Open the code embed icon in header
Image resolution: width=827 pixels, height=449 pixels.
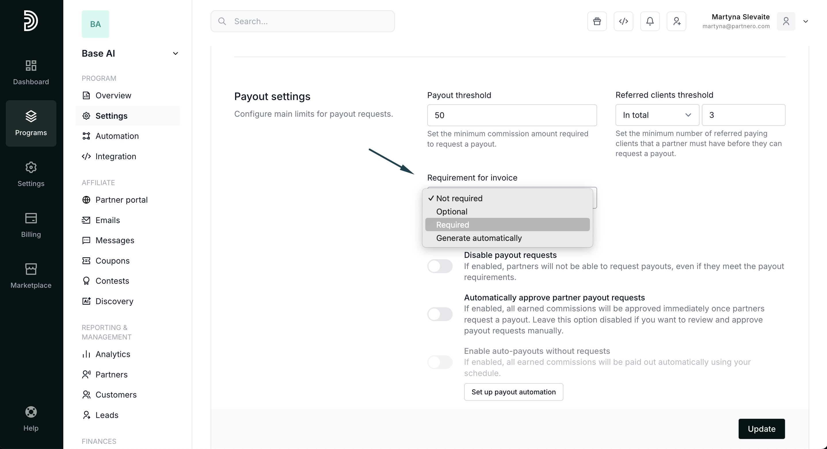pos(623,21)
